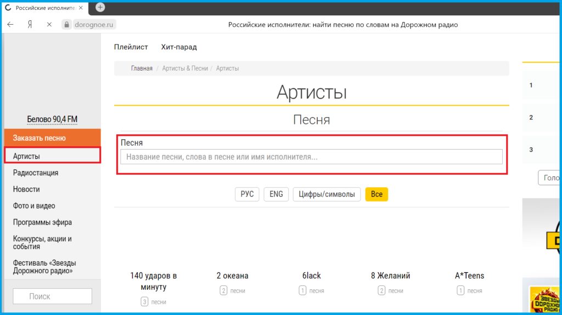
Task: Open artist 140 ударов в минуту
Action: pyautogui.click(x=153, y=281)
